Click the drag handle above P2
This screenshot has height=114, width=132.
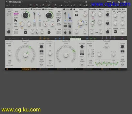(x=44, y=37)
